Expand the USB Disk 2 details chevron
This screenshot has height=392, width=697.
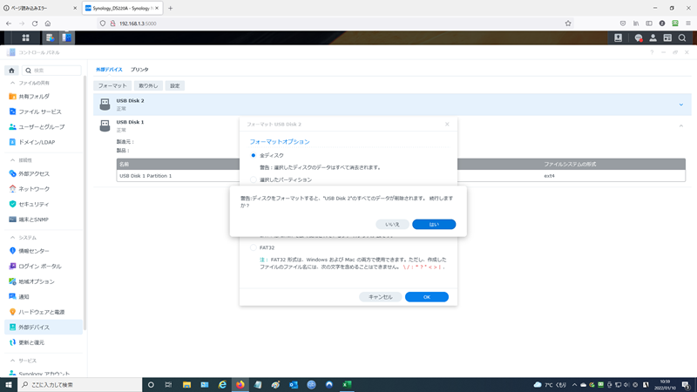point(681,105)
